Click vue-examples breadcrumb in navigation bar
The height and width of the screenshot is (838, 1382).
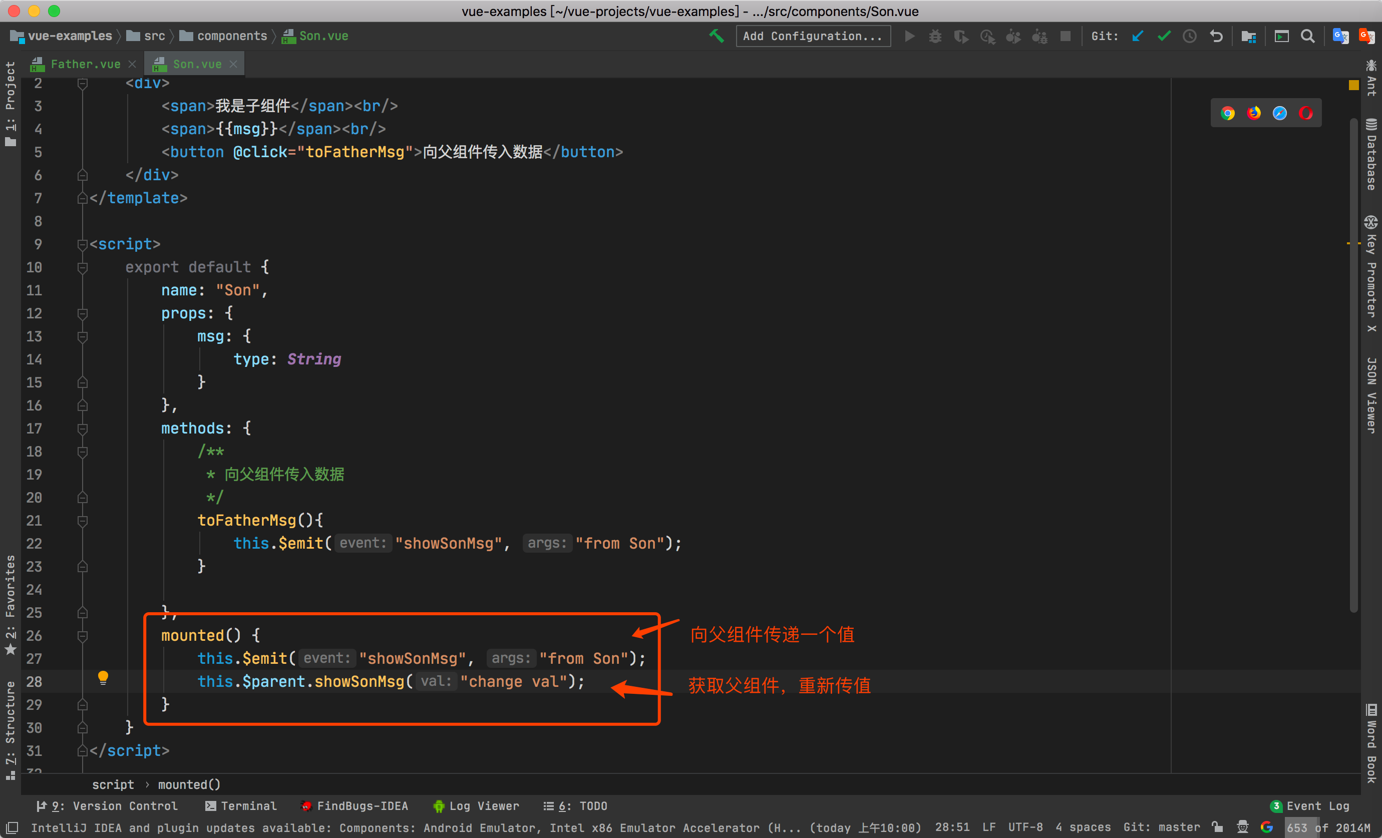click(62, 36)
